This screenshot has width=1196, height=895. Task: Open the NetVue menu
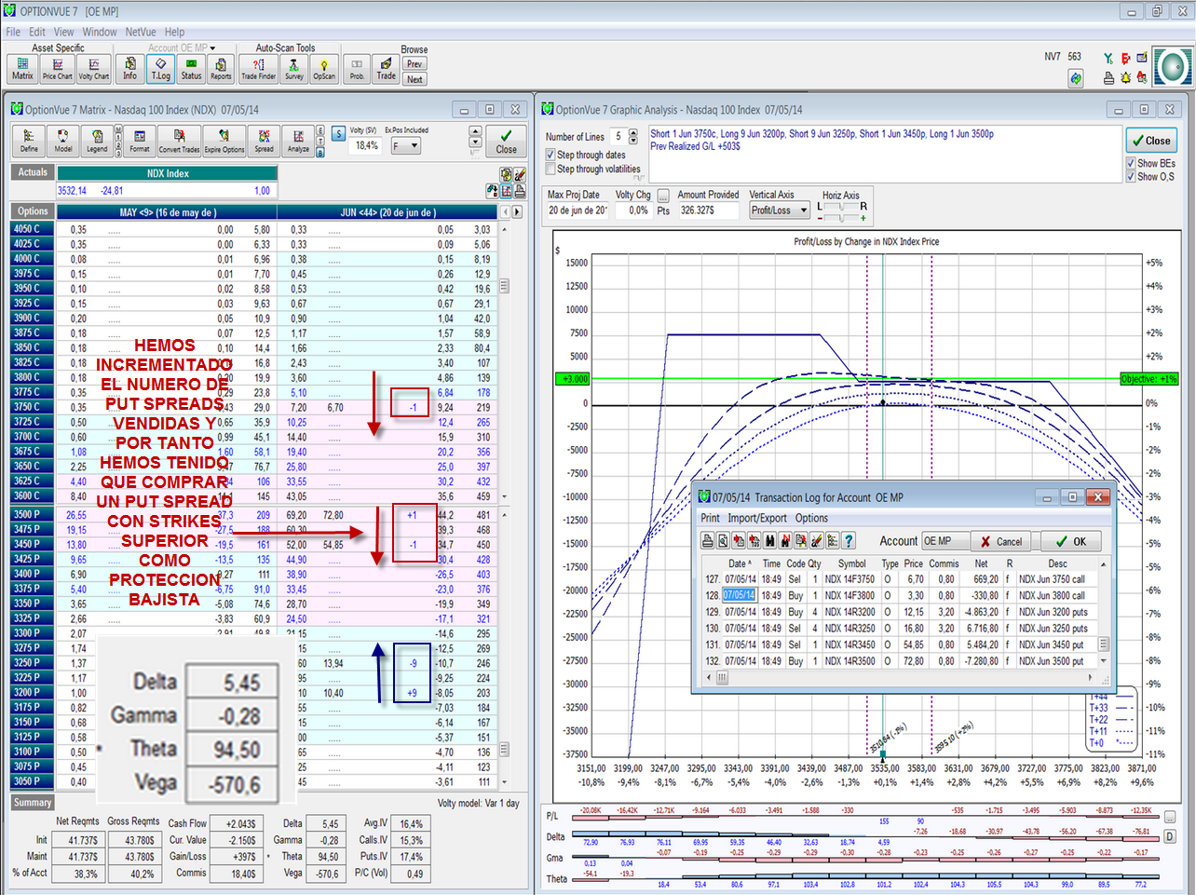pyautogui.click(x=141, y=32)
